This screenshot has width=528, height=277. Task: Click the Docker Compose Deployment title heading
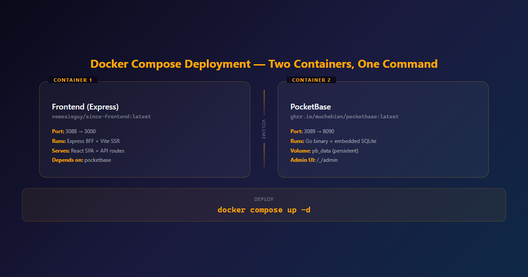point(264,64)
